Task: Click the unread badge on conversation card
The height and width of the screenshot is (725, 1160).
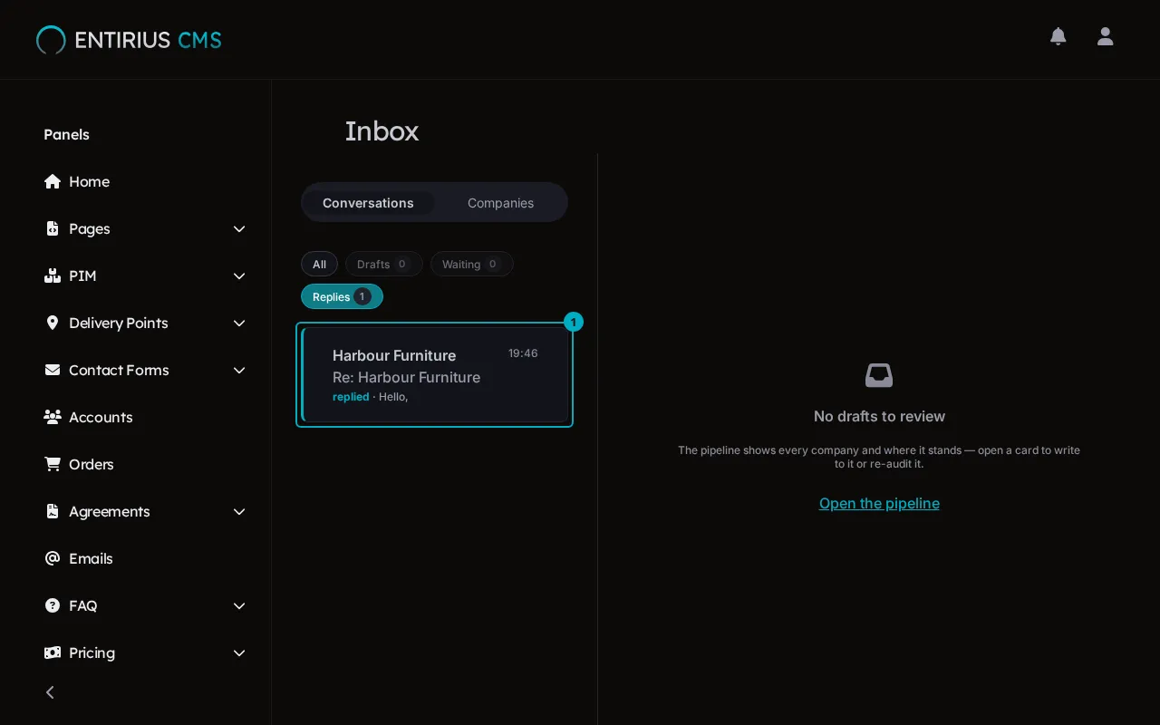Action: (x=574, y=322)
